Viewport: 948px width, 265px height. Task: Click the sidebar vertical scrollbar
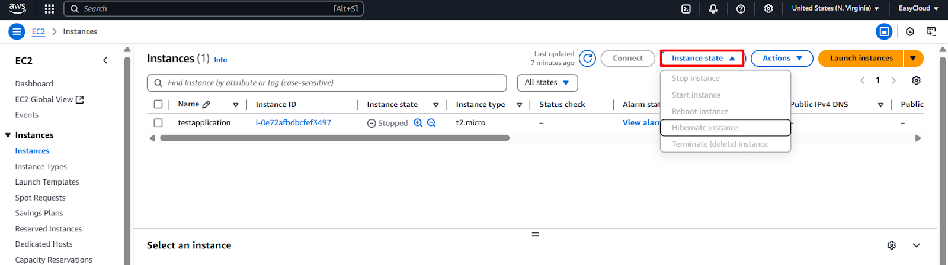point(127,160)
